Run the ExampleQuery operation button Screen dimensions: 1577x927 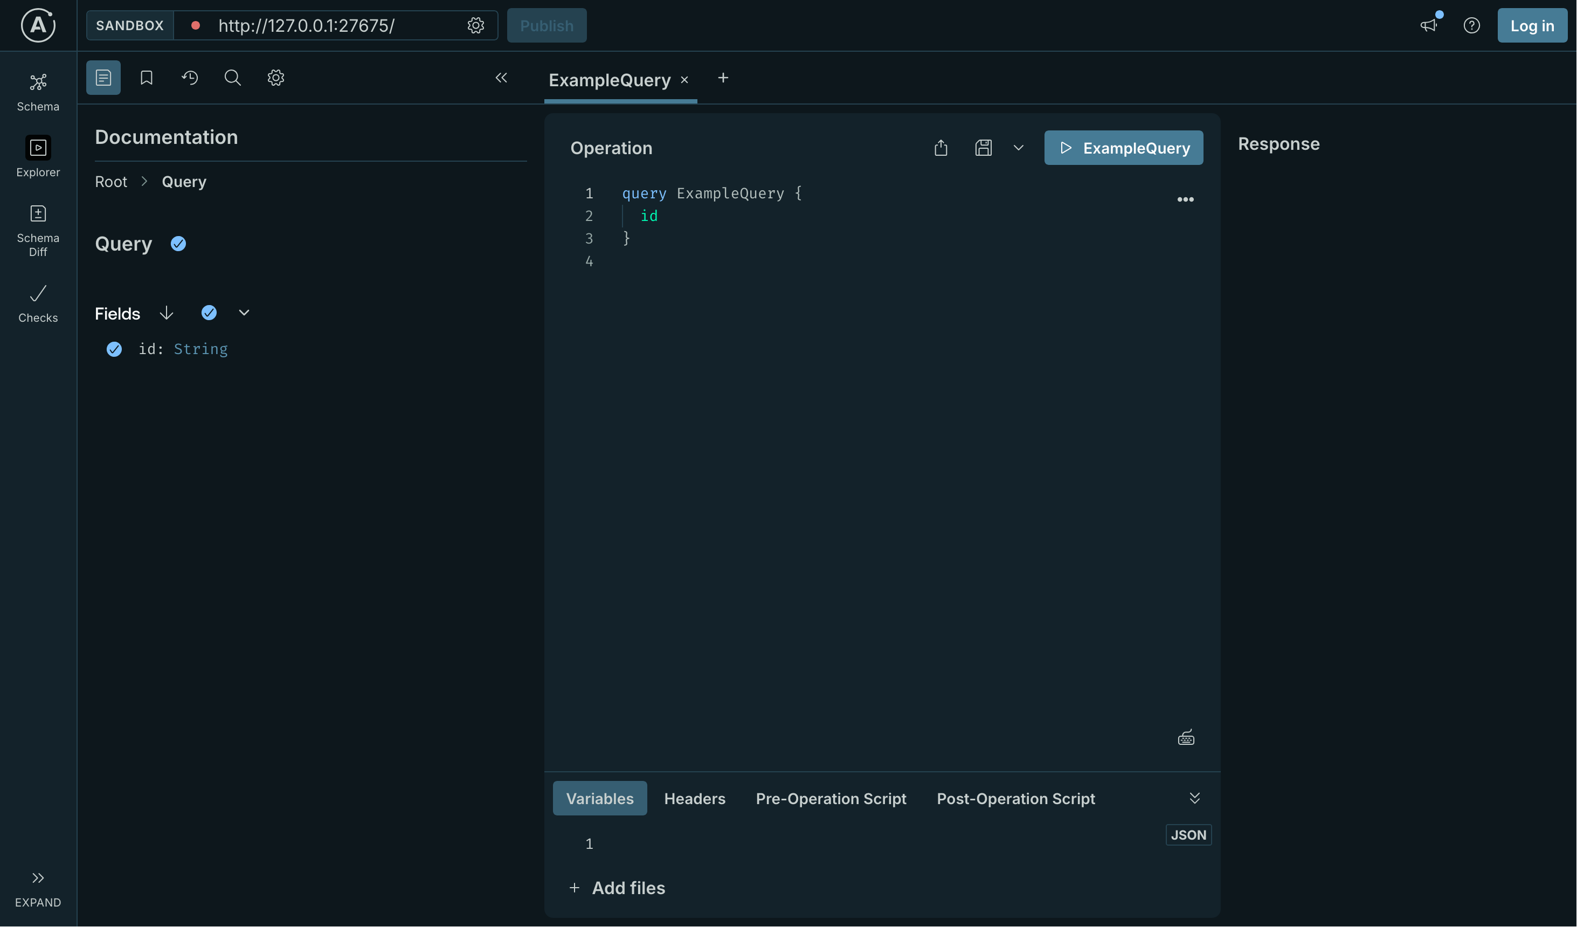[1123, 148]
